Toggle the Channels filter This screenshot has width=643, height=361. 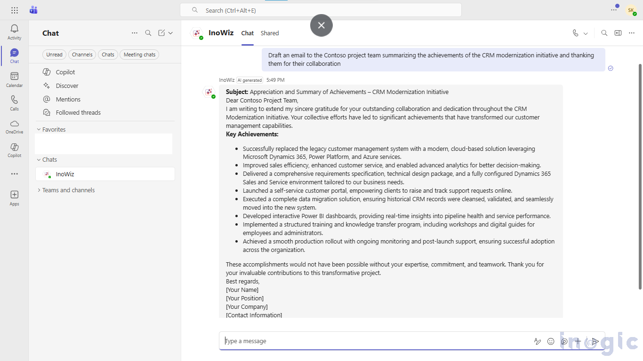[82, 54]
